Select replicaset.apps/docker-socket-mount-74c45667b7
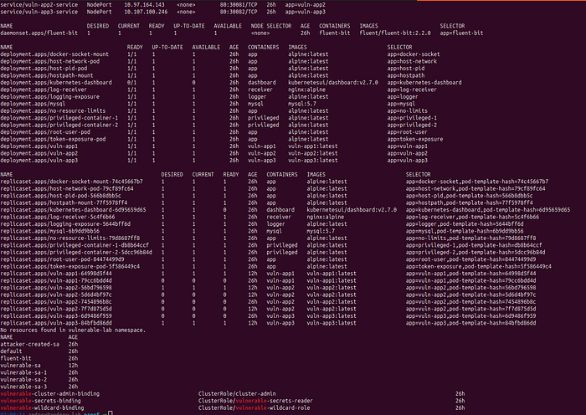 click(x=72, y=182)
